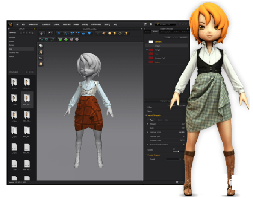253x198 pixels.
Task: Open the Sewing menu
Action: [x=56, y=24]
